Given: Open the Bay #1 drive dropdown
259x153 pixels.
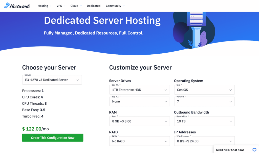Looking at the screenshot, I should click(140, 90).
